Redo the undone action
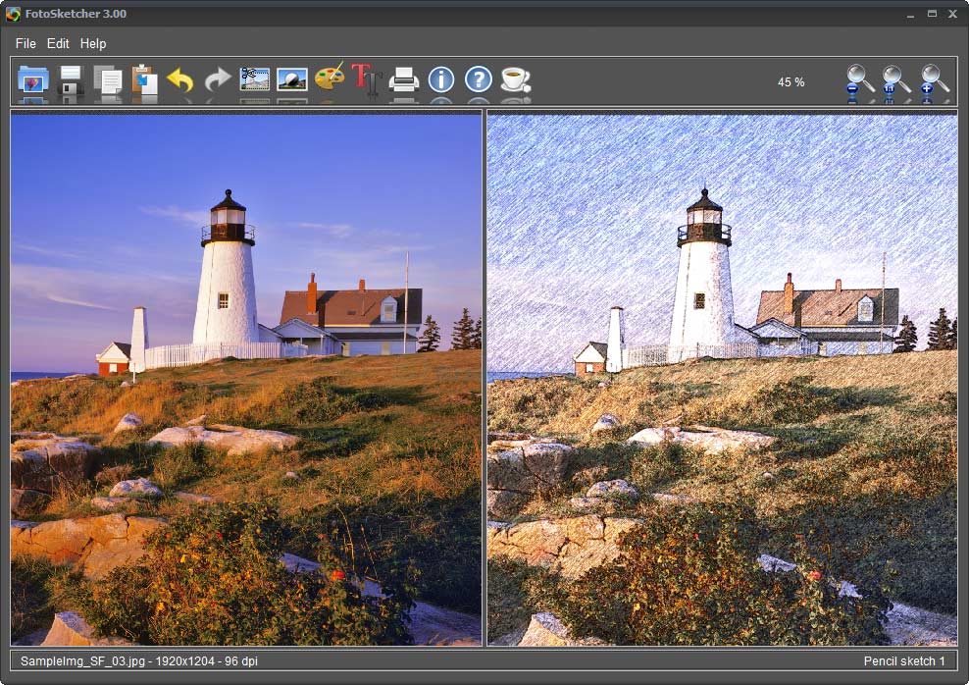This screenshot has height=685, width=969. point(216,81)
